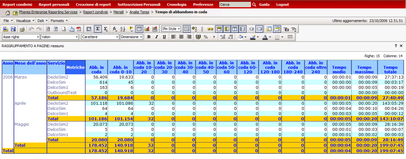Open report details question-mark icon

[56, 29]
